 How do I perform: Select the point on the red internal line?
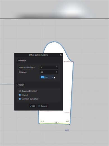(x=64, y=61)
